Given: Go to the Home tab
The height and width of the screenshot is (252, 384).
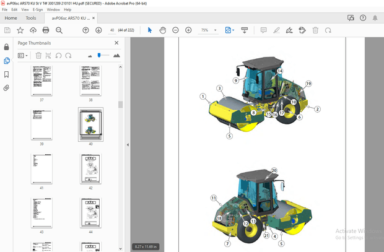Looking at the screenshot, I should (x=11, y=18).
